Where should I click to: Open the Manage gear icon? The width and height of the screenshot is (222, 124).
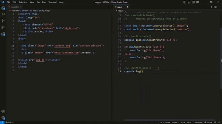pos(3,118)
